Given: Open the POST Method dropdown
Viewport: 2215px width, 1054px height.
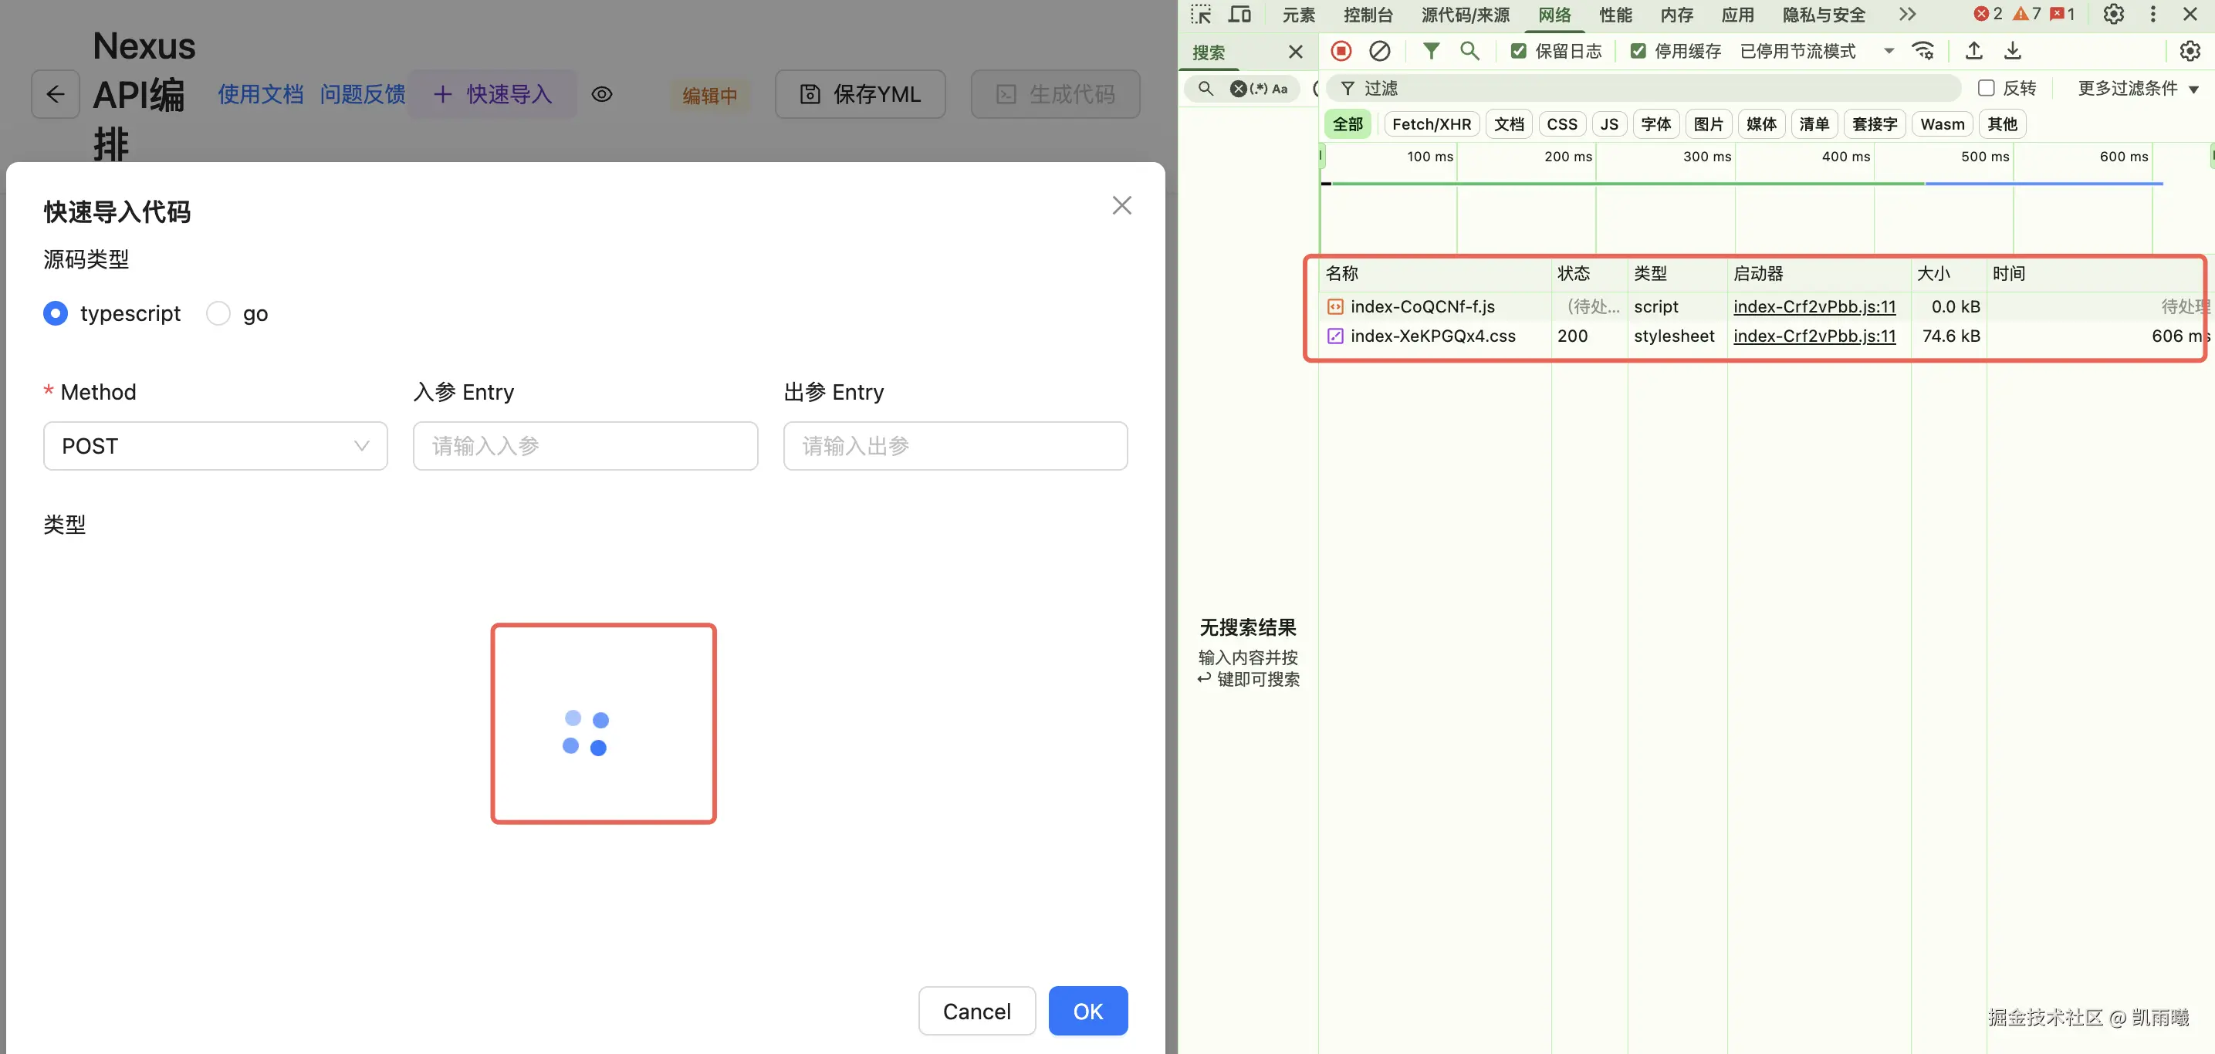Looking at the screenshot, I should 215,445.
